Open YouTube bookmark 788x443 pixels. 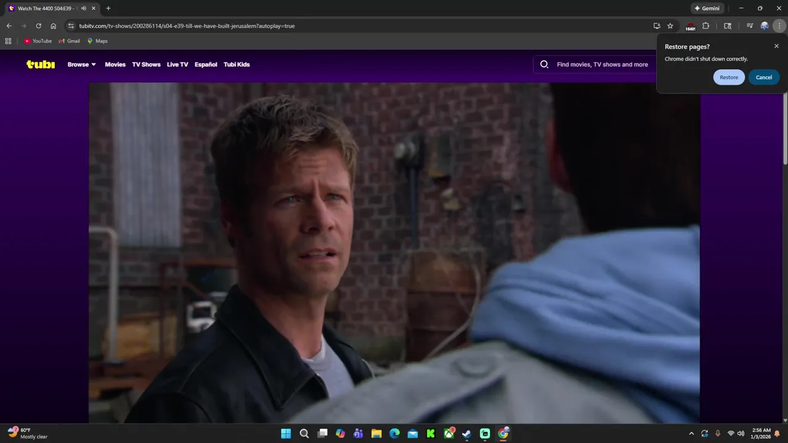click(x=38, y=41)
